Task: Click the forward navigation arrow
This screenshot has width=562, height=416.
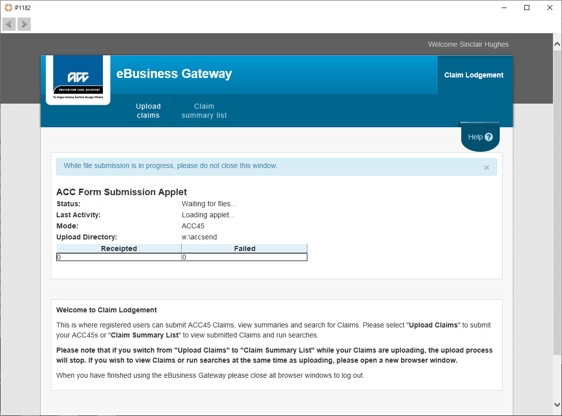Action: click(24, 24)
